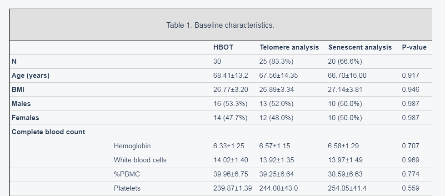Click the %PBMC row label
The height and width of the screenshot is (196, 445).
click(127, 174)
